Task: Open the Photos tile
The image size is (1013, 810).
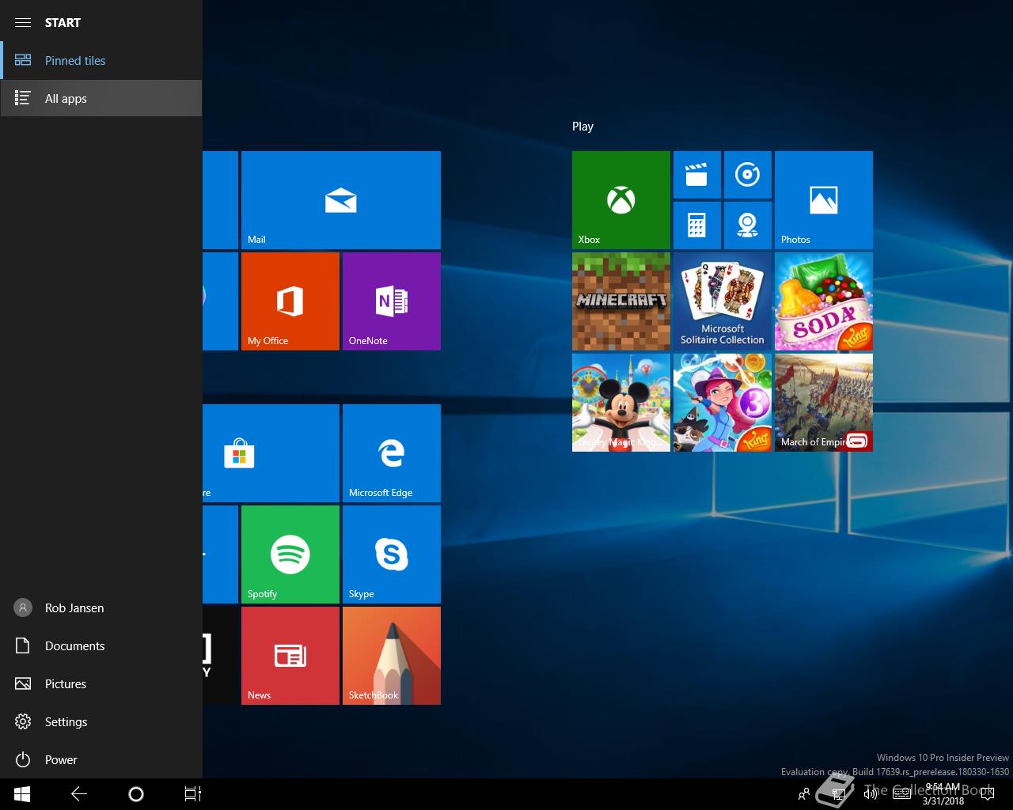Action: click(823, 200)
